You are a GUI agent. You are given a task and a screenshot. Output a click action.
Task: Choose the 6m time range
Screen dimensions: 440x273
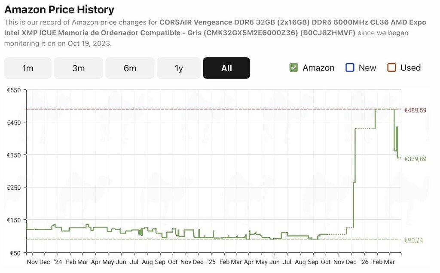[x=130, y=68]
